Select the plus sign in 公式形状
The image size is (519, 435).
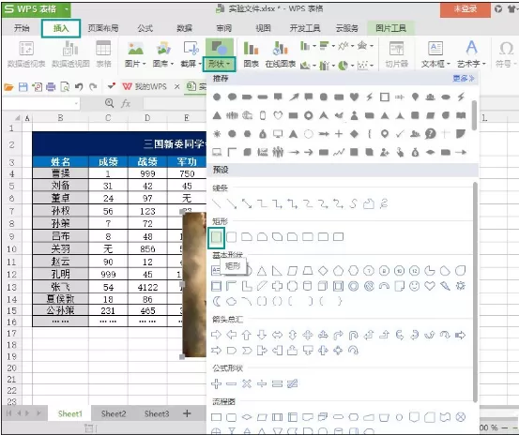tap(217, 383)
